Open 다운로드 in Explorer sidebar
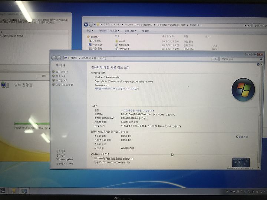Image resolution: width=267 pixels, height=200 pixels. pos(96,41)
